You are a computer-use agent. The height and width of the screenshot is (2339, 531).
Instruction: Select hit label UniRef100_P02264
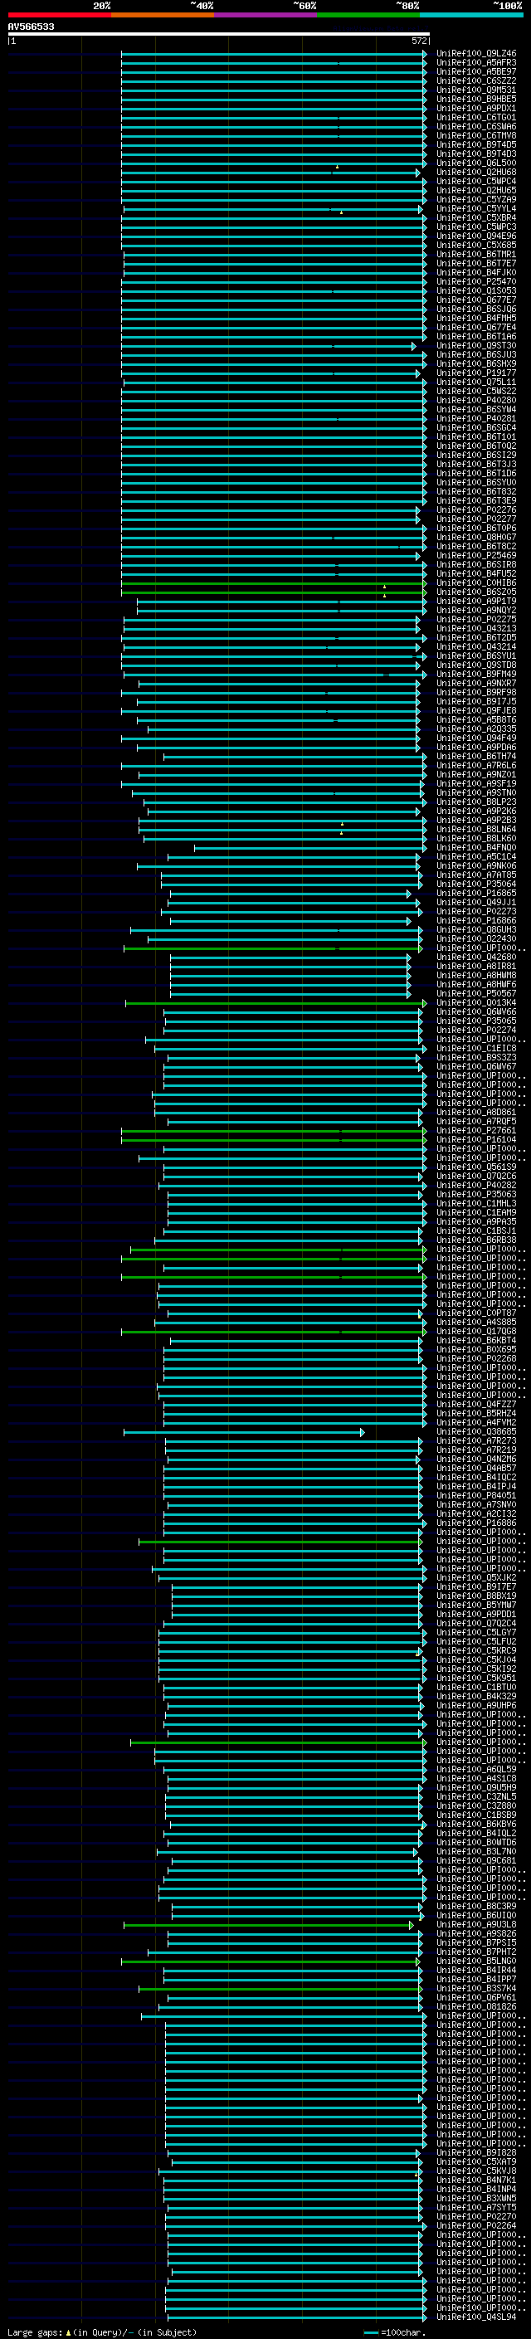(476, 2225)
